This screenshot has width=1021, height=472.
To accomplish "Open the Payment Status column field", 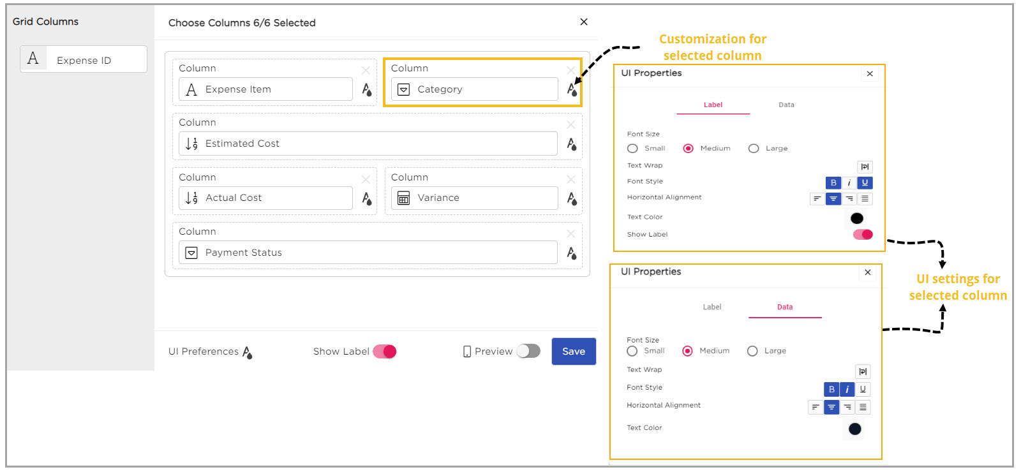I will click(368, 253).
